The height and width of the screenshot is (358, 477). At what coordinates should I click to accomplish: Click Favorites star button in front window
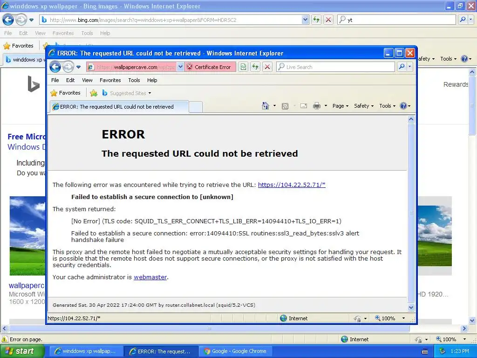pos(65,93)
